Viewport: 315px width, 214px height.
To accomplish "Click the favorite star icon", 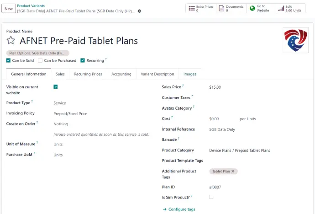I will pos(11,40).
